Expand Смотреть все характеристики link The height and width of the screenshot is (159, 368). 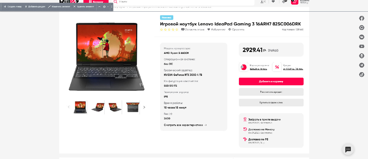click(x=185, y=125)
